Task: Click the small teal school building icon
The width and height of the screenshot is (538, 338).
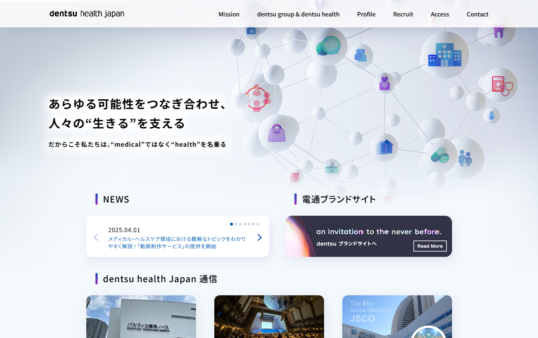Action: [x=332, y=168]
